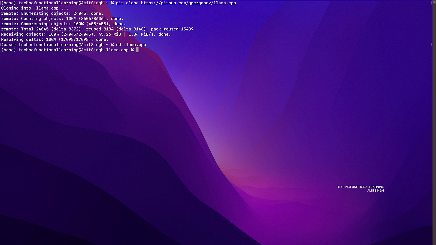Click the TECHNOFUNCTIONALLEARNING watermark text
The width and height of the screenshot is (436, 245).
[361, 187]
